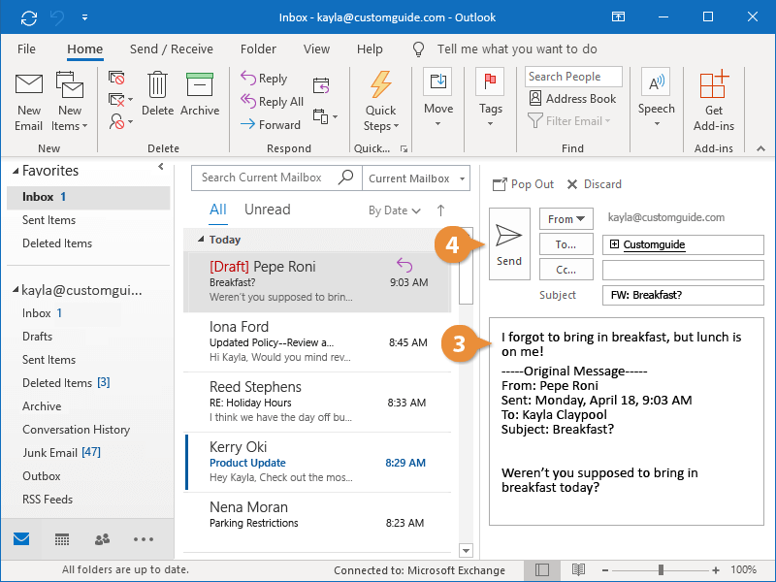This screenshot has height=582, width=776.
Task: Click the Tags flag icon
Action: (x=490, y=81)
